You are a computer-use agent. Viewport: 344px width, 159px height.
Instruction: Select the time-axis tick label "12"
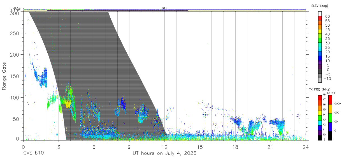pyautogui.click(x=165, y=147)
